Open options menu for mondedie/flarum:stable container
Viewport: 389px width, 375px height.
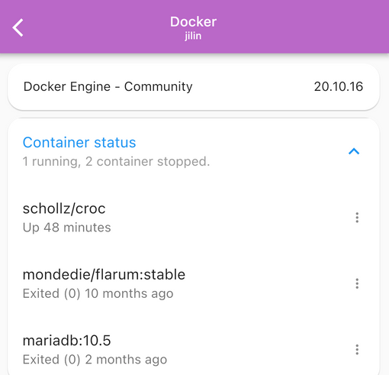(357, 283)
